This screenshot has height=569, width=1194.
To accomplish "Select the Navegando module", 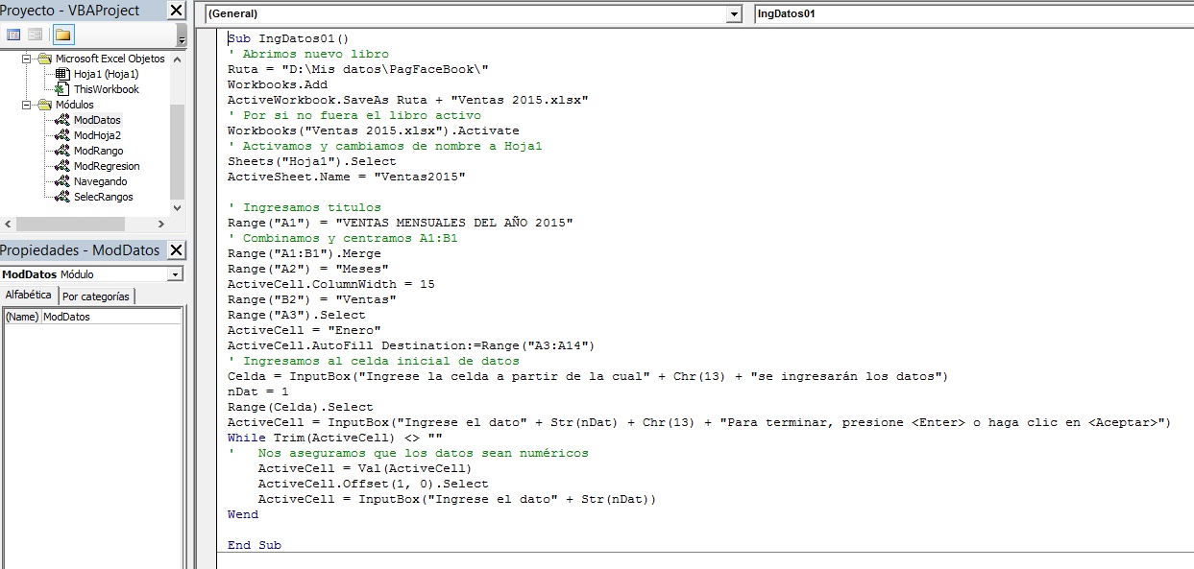I will pos(100,181).
